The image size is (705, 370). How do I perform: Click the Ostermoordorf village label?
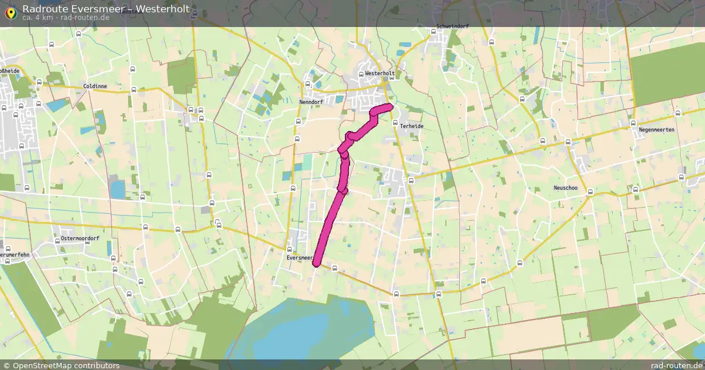click(x=80, y=238)
